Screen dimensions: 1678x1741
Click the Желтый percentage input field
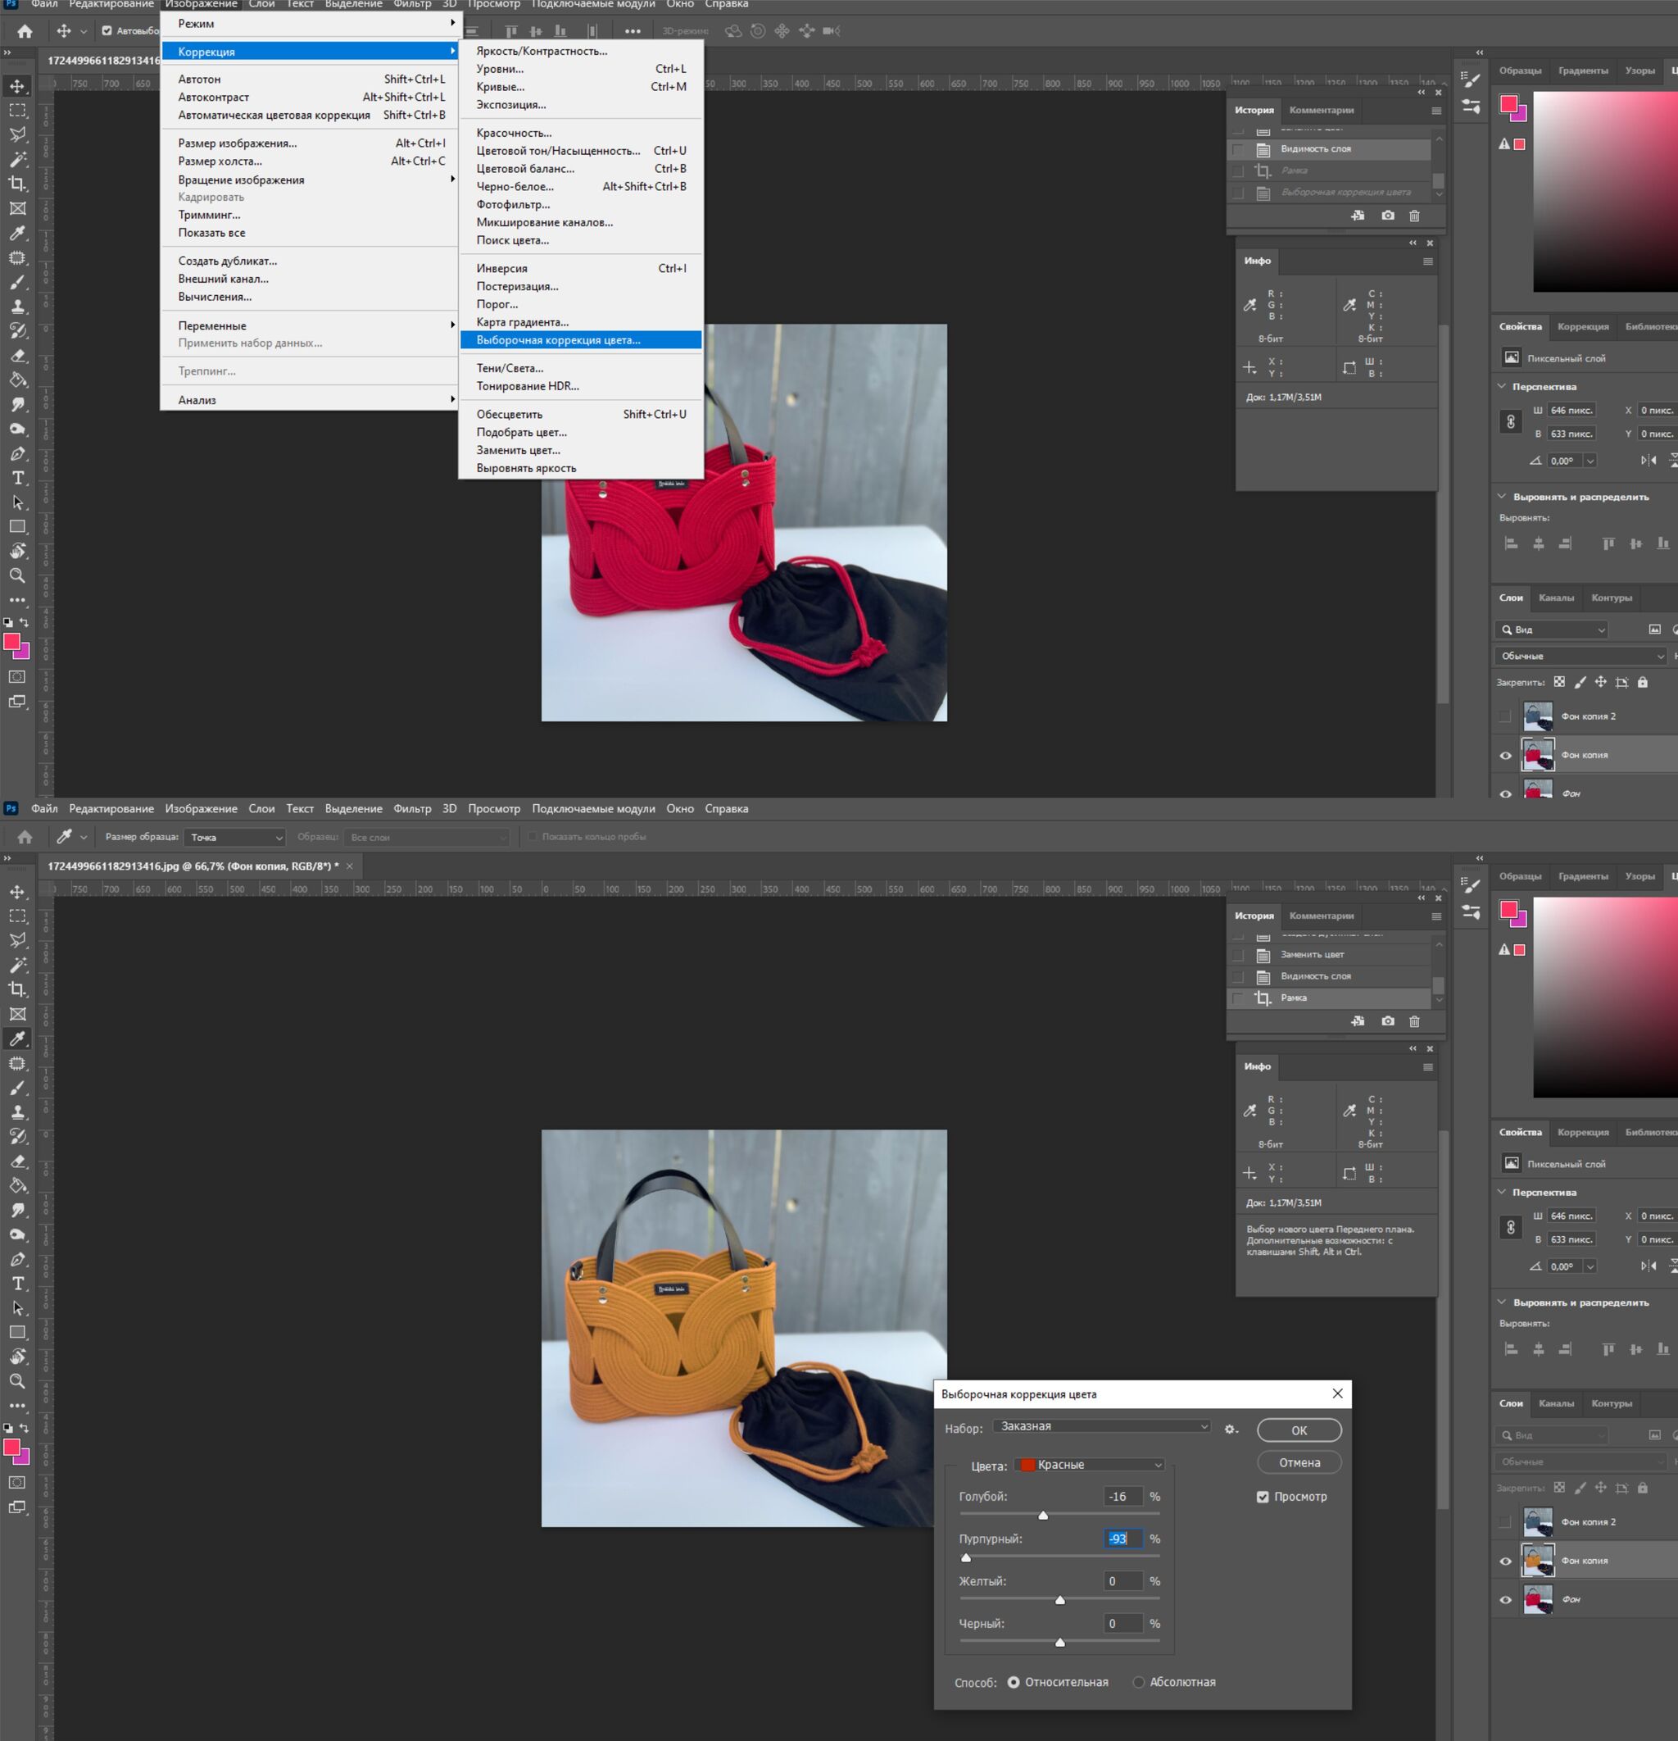pos(1122,1581)
